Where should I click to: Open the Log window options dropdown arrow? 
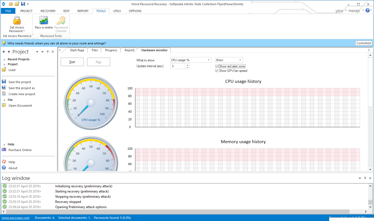click(360, 178)
